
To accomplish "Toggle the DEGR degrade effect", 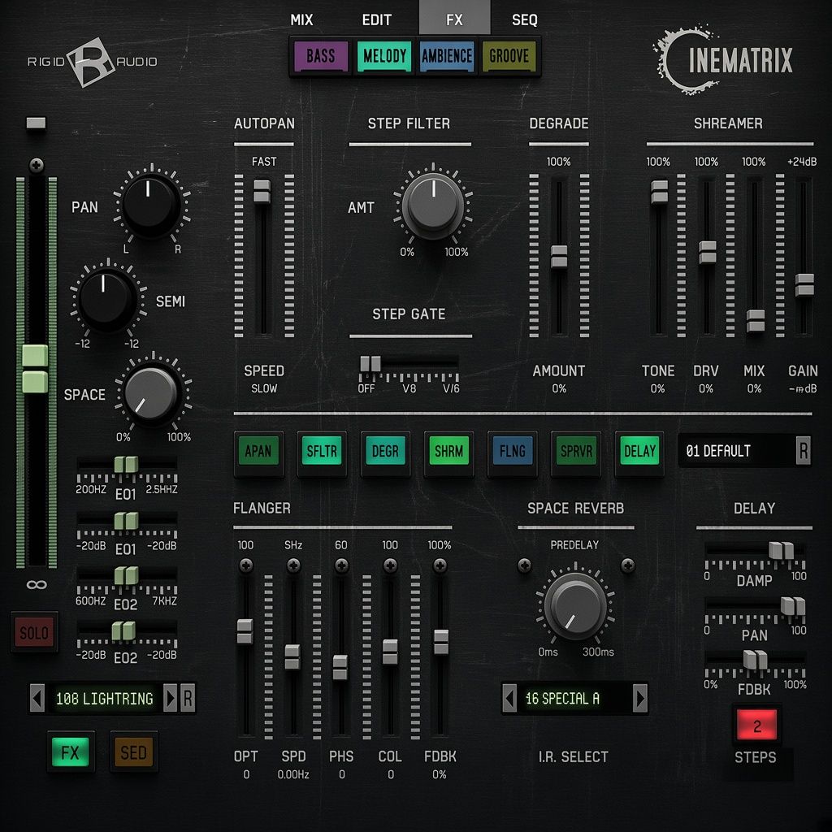I will 385,452.
